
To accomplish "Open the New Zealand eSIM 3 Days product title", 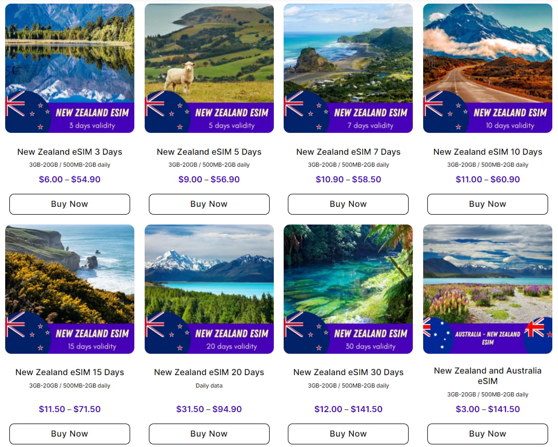I will coord(69,152).
